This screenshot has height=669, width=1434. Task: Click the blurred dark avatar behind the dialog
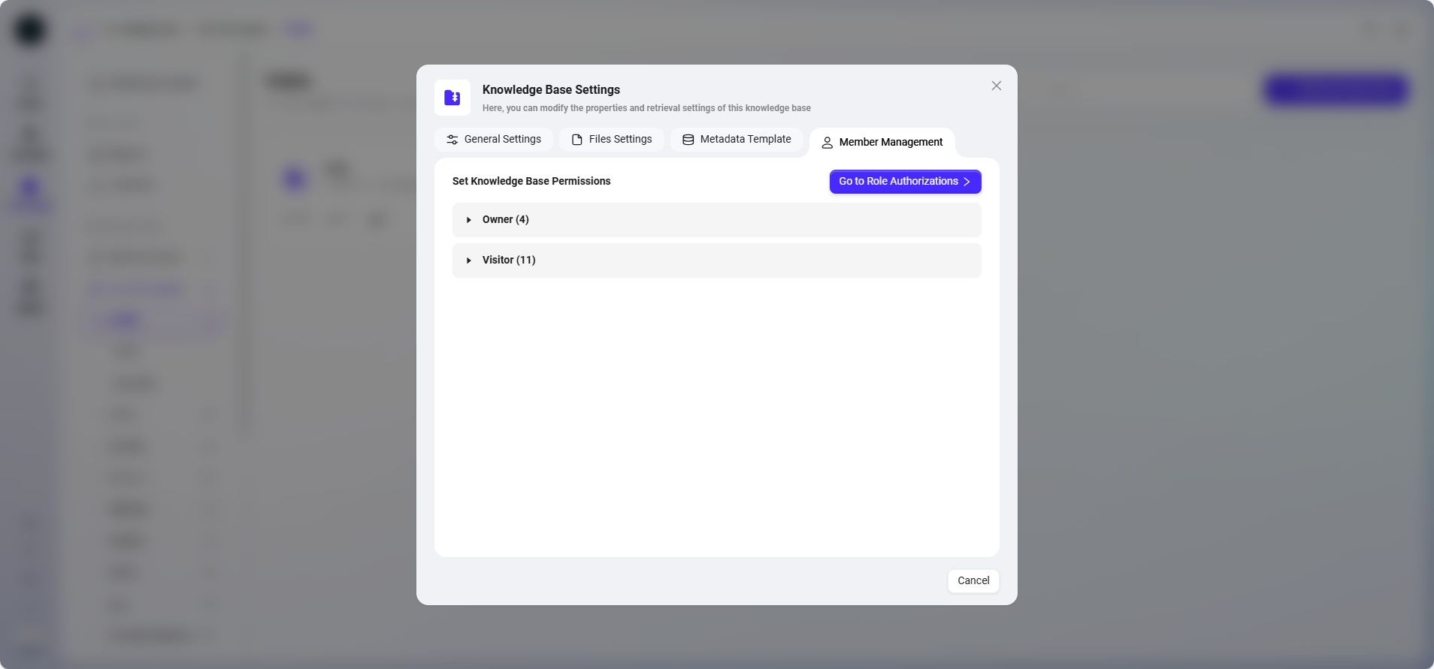[30, 30]
